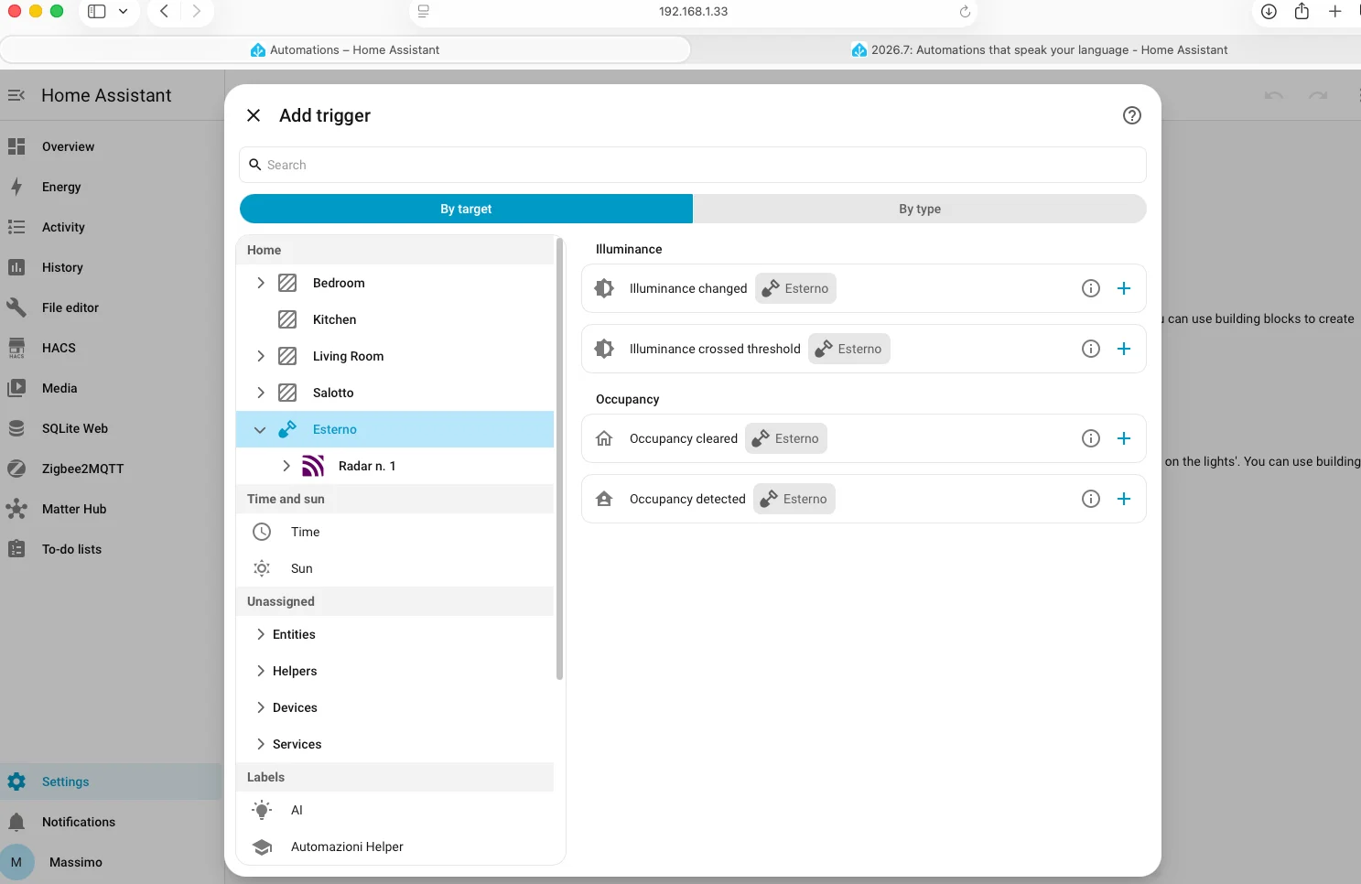This screenshot has height=884, width=1361.
Task: Click the undo arrow in automation editor
Action: click(x=1273, y=95)
